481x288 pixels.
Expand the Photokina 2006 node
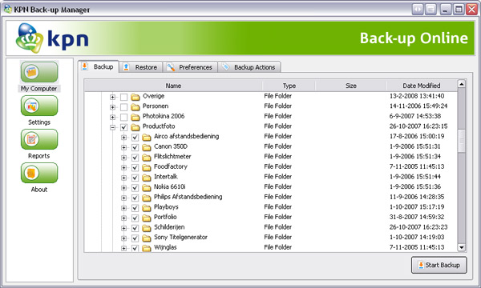pyautogui.click(x=112, y=118)
